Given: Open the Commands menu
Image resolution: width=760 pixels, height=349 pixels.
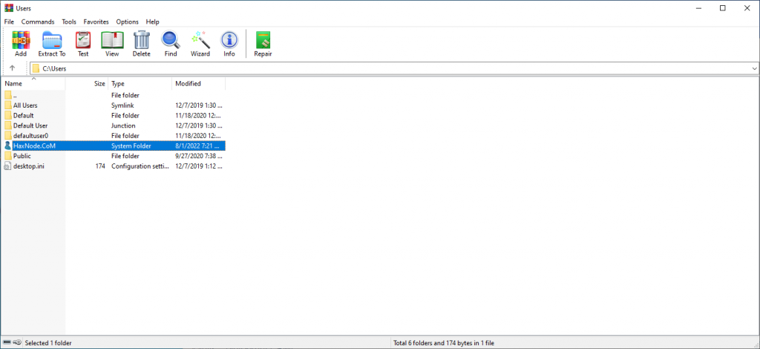Looking at the screenshot, I should pos(38,22).
